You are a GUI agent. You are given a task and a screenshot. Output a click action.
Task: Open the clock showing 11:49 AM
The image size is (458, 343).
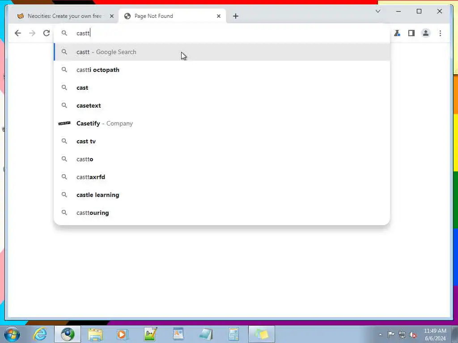[435, 335]
